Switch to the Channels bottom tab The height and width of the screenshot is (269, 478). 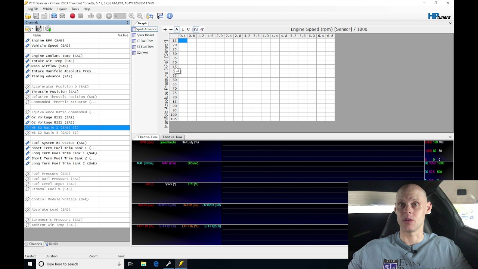click(x=34, y=244)
